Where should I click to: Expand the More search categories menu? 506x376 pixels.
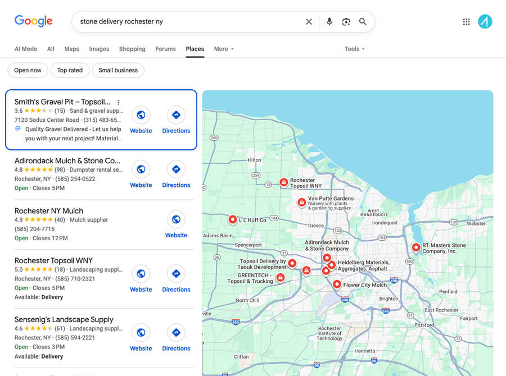pos(223,49)
